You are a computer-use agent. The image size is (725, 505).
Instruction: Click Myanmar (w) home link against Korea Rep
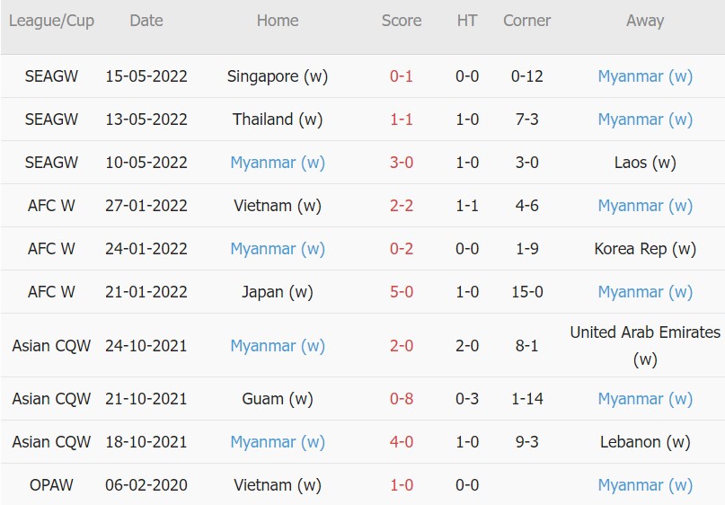click(x=278, y=249)
